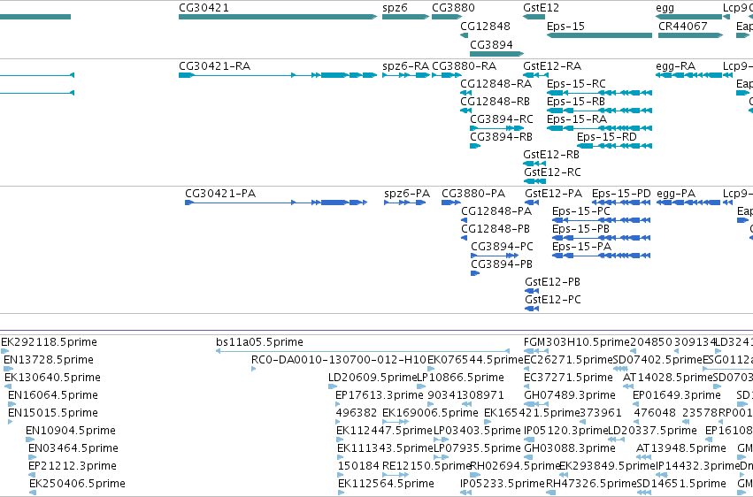Select the EK130640.5prime EST marker
The height and width of the screenshot is (497, 753).
9,386
